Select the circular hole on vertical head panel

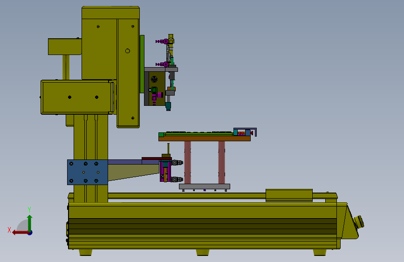(x=128, y=51)
